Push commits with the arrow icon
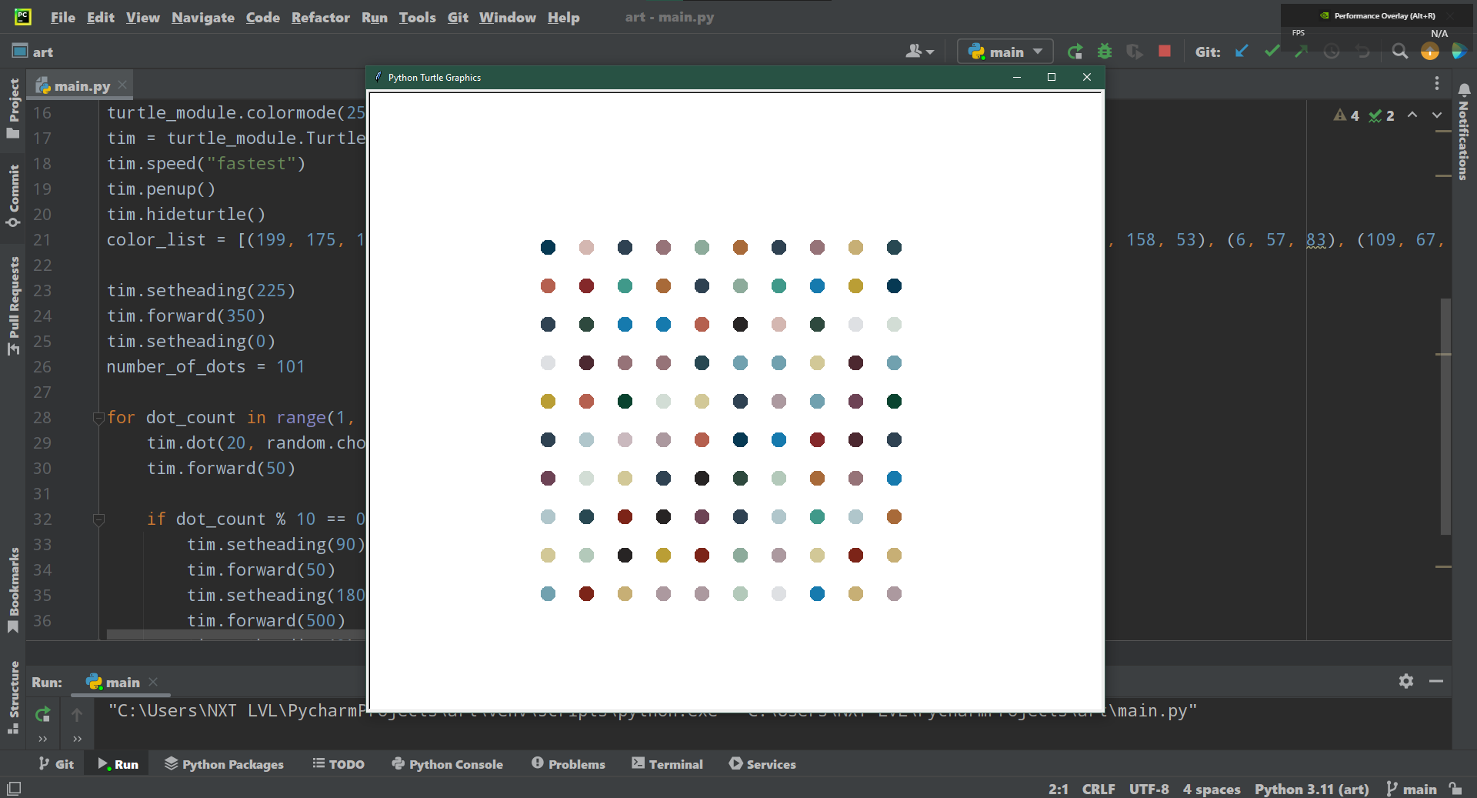The image size is (1477, 798). pyautogui.click(x=1301, y=52)
